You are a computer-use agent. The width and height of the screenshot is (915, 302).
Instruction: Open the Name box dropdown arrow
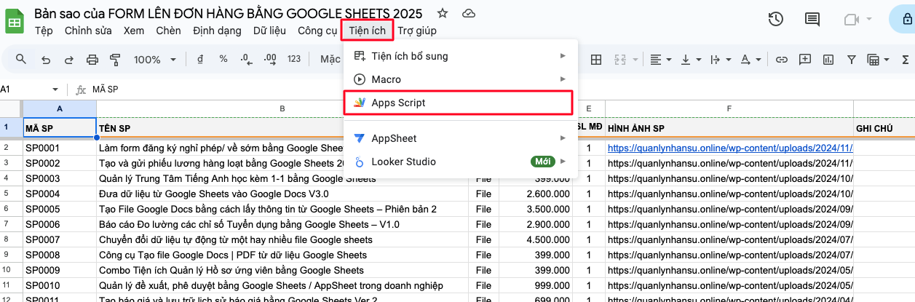[x=55, y=90]
